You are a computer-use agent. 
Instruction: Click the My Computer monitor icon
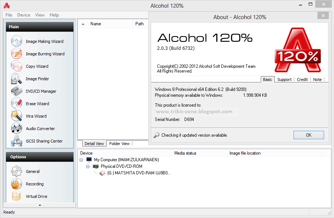89,159
